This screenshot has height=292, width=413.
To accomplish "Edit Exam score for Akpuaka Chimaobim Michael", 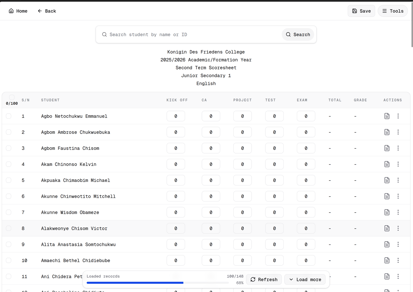I will 306,180.
